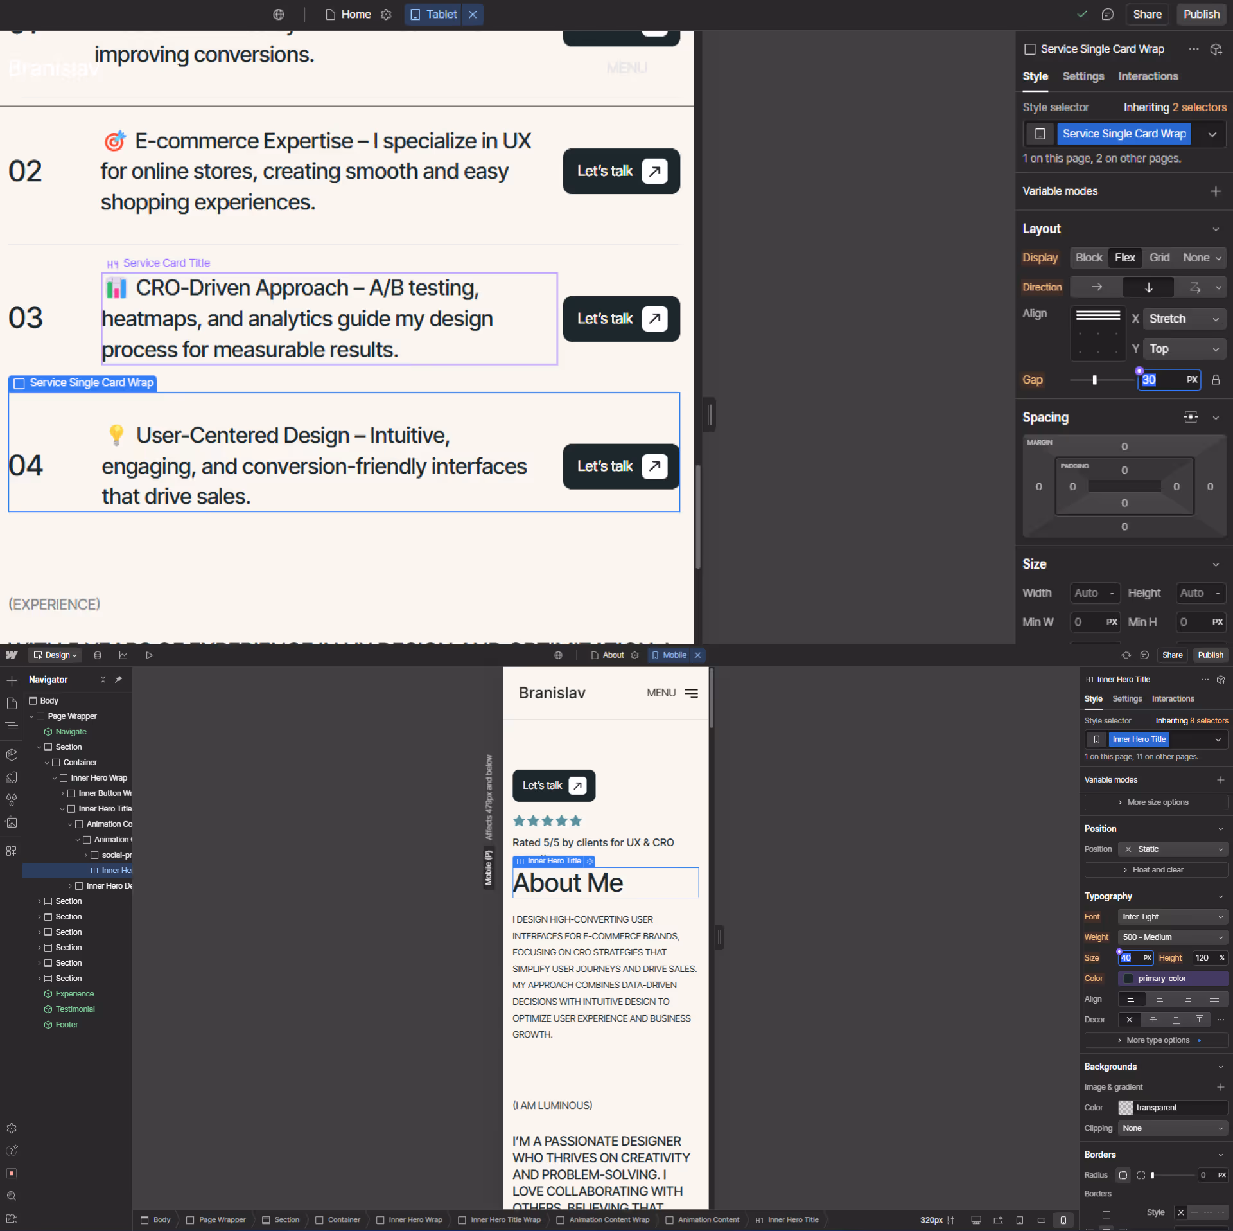The height and width of the screenshot is (1231, 1233).
Task: Click the primary-color text color swatch
Action: coord(1128,979)
